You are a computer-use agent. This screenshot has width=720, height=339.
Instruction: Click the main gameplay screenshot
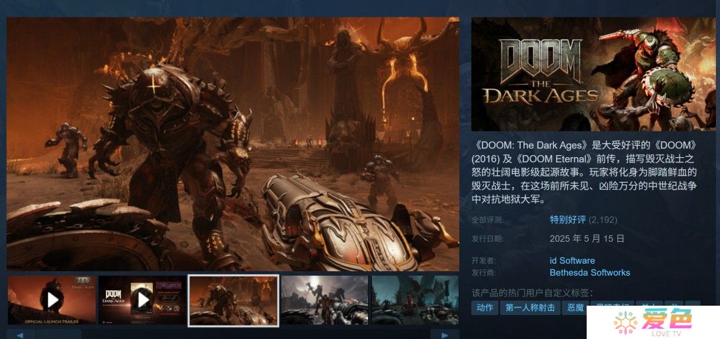pyautogui.click(x=233, y=144)
